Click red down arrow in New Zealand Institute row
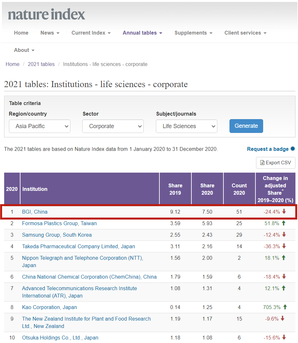Viewport: 298px width, 343px height. [x=283, y=318]
